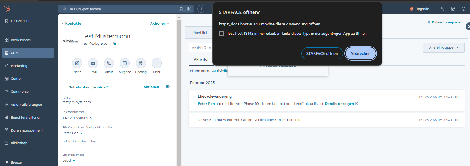Open the Alle einklappen dropdown

click(x=443, y=47)
